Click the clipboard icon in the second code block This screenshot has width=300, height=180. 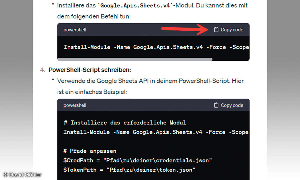tap(216, 105)
